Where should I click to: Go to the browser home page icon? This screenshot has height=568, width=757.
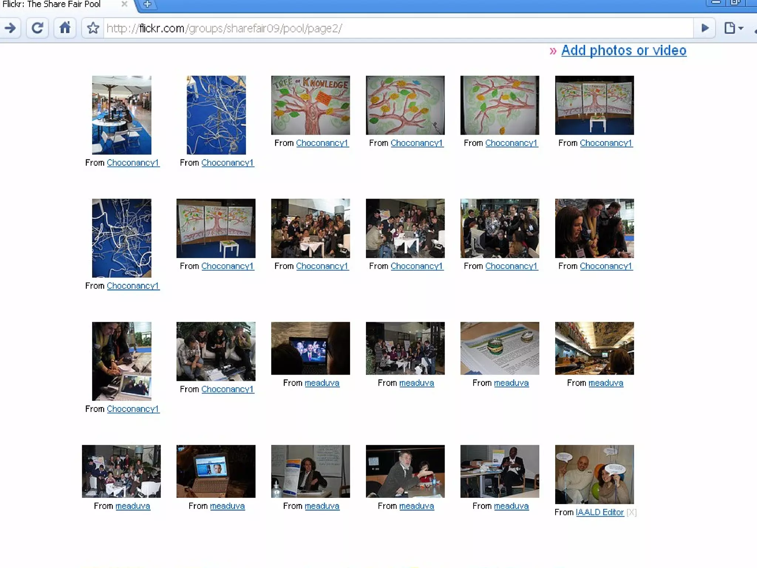(65, 28)
